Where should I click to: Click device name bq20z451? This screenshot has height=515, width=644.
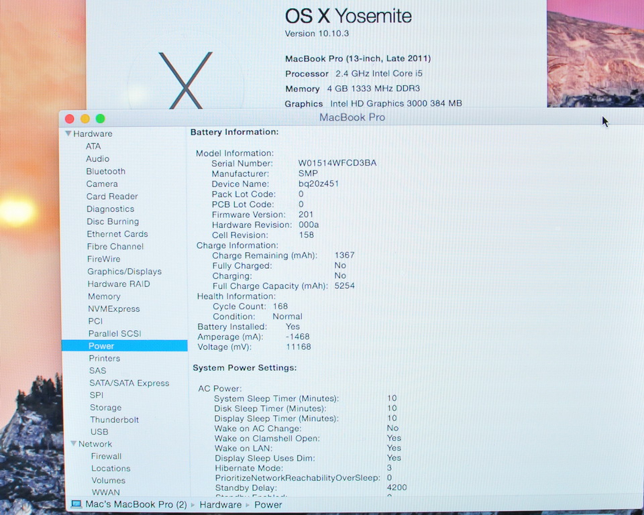tap(318, 184)
